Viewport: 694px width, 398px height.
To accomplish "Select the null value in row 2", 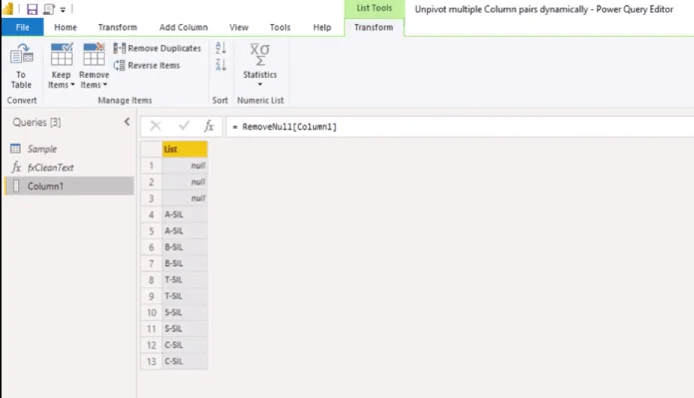I will (184, 182).
